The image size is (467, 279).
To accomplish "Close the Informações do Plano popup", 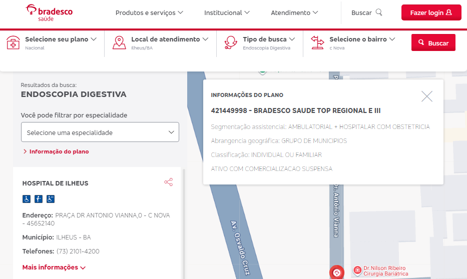I will click(x=426, y=96).
